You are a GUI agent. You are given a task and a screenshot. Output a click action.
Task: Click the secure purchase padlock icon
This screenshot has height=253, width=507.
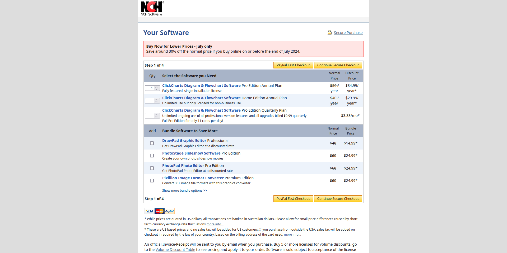330,32
